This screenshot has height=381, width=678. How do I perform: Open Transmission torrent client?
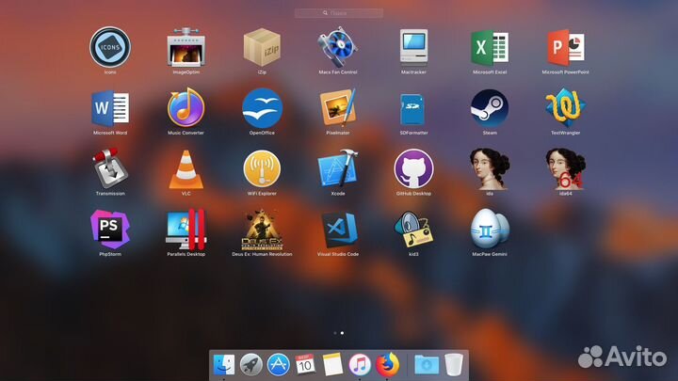pyautogui.click(x=109, y=169)
